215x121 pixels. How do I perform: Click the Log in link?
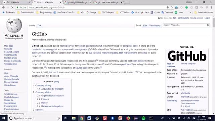pyautogui.click(x=207, y=18)
